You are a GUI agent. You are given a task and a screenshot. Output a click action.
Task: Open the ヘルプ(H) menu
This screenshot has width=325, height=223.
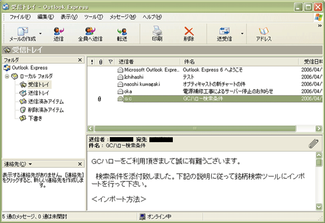[x=152, y=17]
